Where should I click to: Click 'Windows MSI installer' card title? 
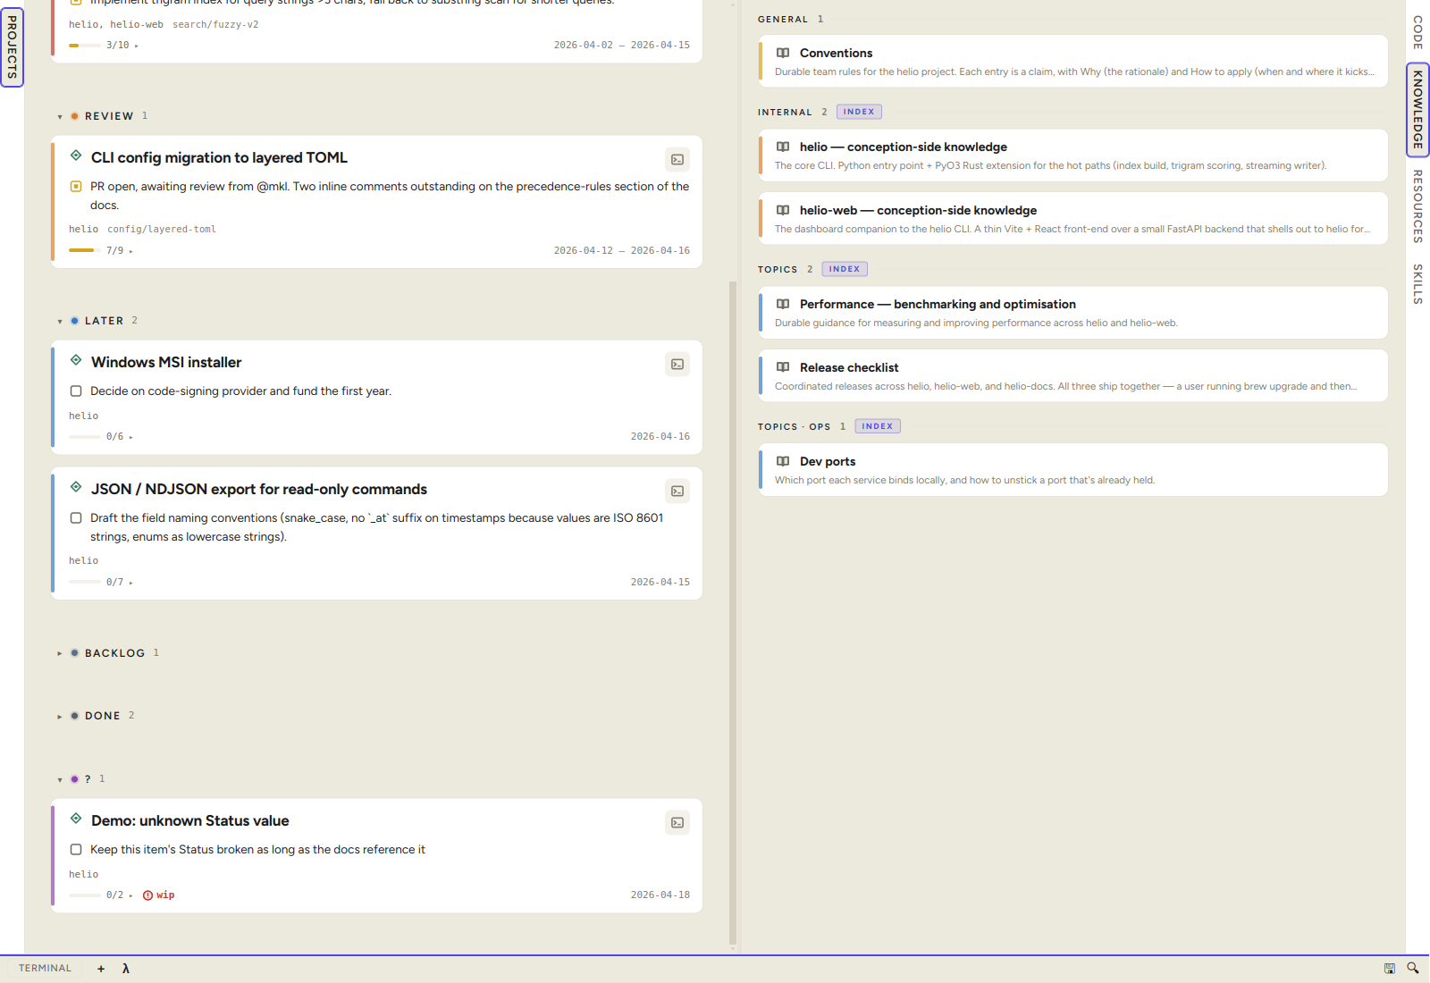click(166, 362)
